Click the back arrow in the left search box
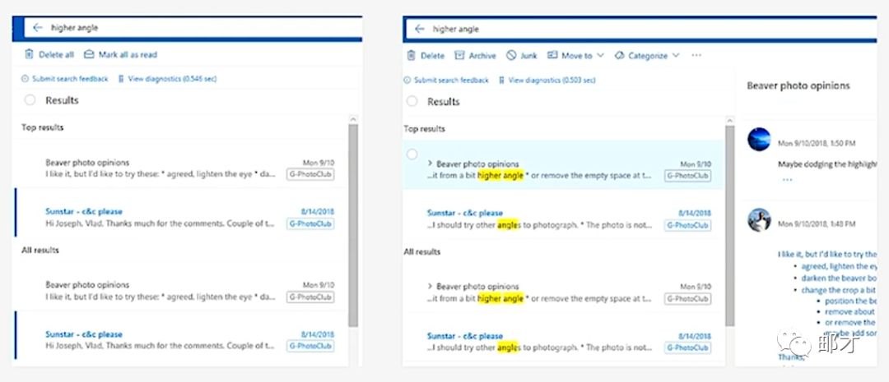 pos(37,28)
